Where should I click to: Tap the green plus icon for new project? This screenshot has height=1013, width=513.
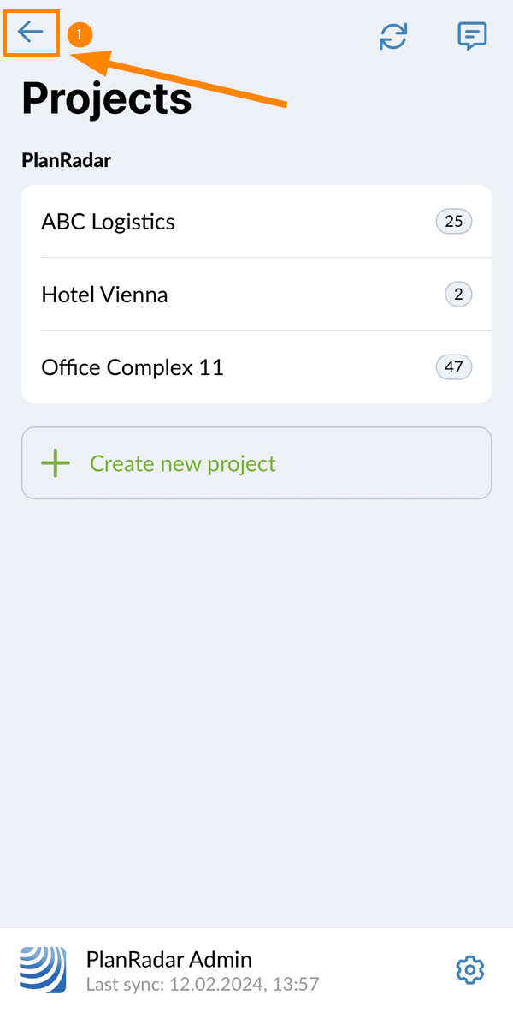pos(55,462)
